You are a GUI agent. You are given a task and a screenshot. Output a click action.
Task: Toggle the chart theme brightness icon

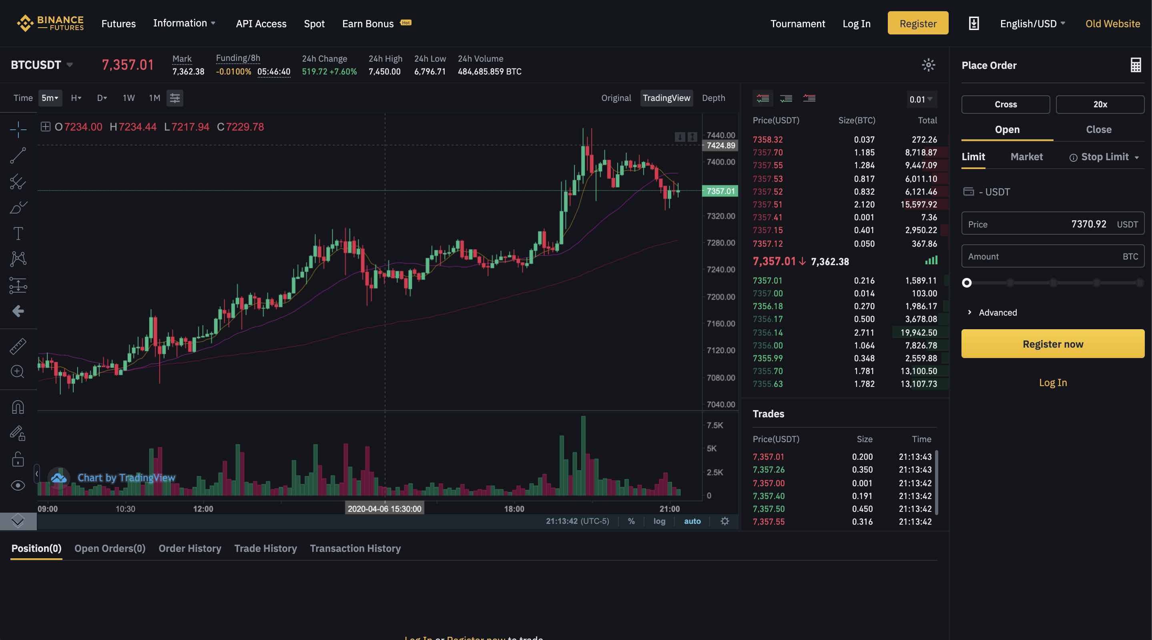click(928, 65)
